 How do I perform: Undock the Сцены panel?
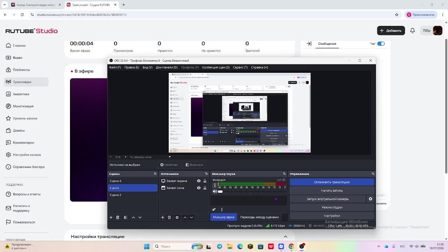click(x=155, y=174)
